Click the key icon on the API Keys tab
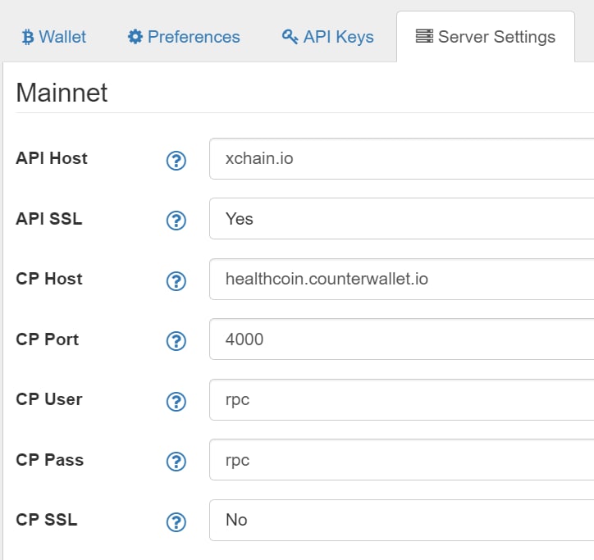 (x=290, y=37)
